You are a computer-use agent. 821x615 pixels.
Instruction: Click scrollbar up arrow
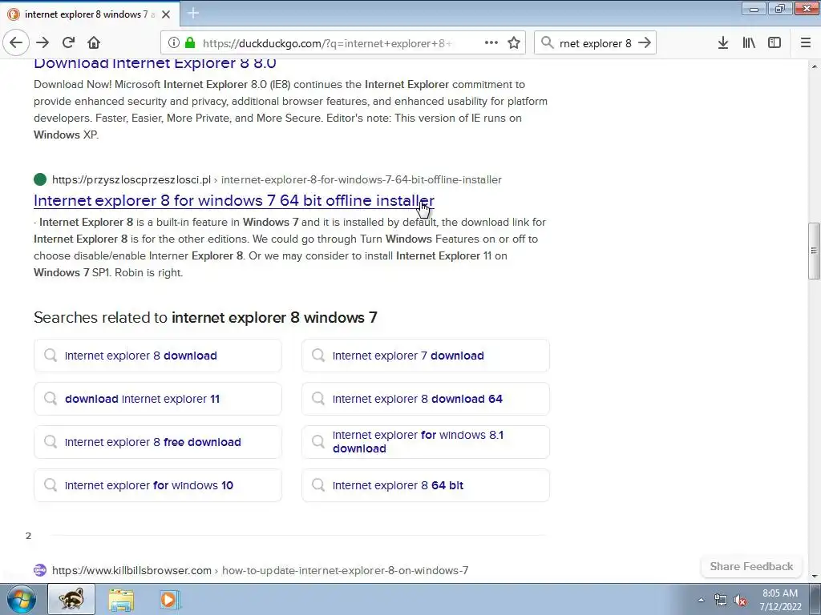[x=815, y=67]
